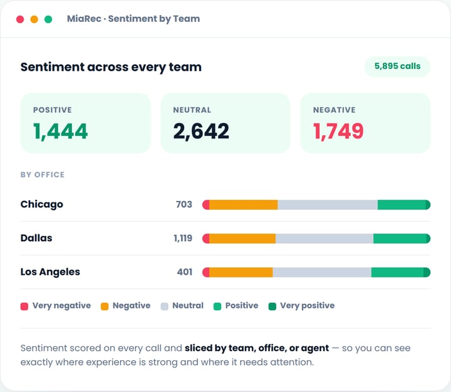Click Chicago's very negative red bar segment

tap(205, 205)
